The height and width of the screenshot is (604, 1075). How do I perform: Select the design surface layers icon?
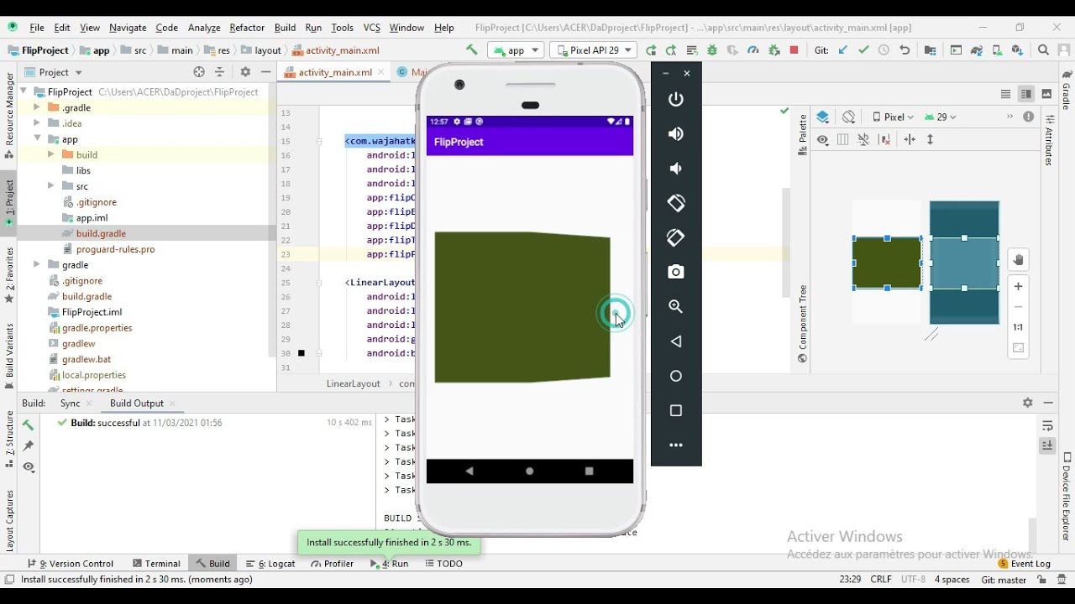823,117
